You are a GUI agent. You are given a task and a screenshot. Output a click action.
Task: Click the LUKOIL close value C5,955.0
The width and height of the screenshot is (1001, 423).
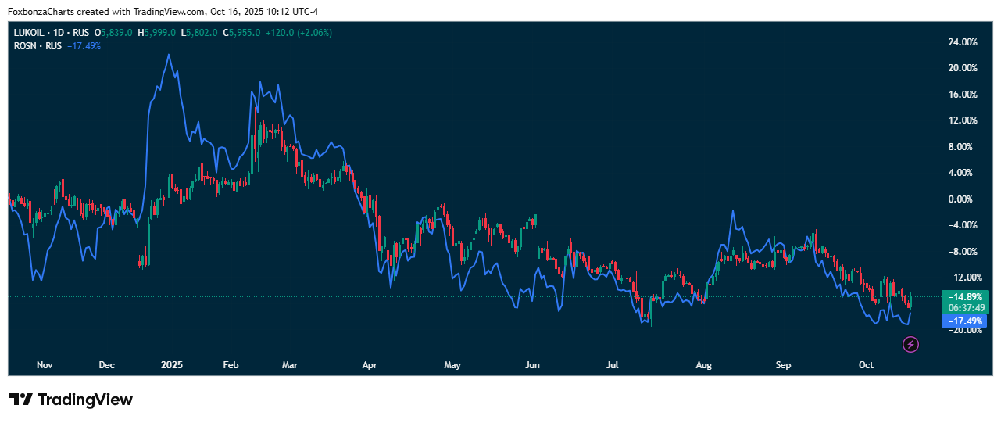(x=241, y=34)
